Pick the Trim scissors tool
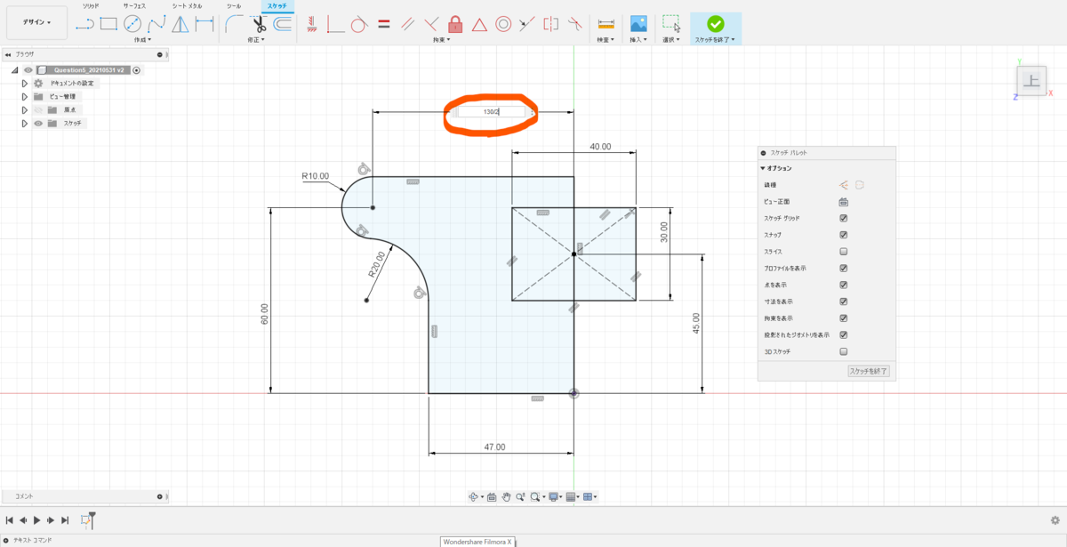The image size is (1067, 547). (x=258, y=23)
